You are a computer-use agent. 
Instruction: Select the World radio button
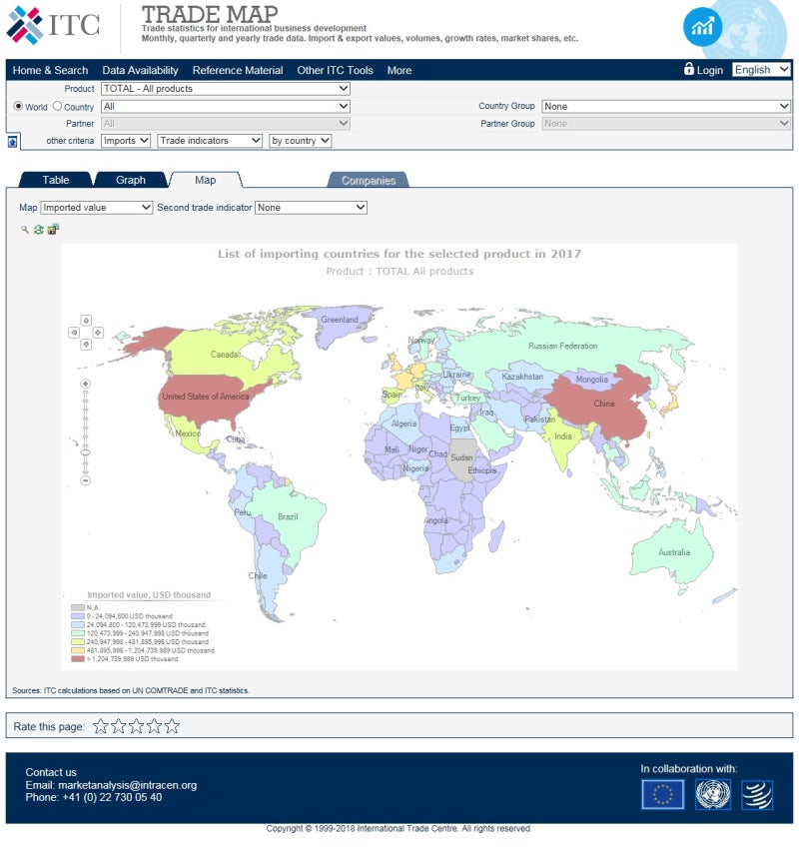pos(18,107)
